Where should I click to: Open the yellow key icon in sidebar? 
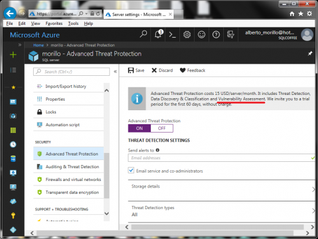[13, 215]
